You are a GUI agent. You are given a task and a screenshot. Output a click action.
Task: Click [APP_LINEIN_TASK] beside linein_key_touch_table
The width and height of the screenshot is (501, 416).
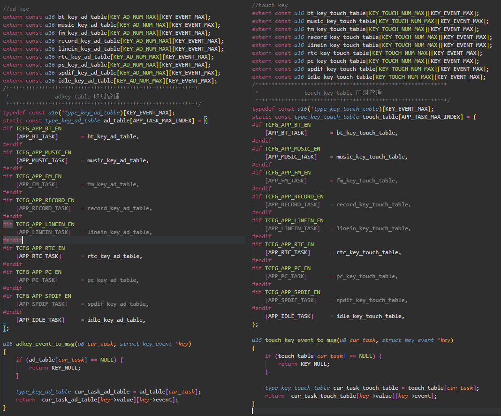(x=293, y=228)
